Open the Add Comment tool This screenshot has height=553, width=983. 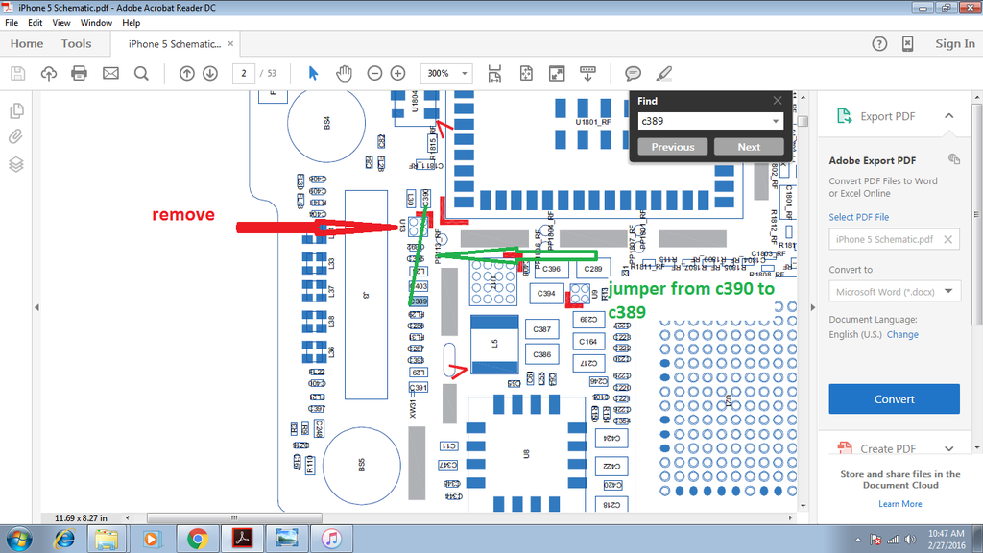coord(634,73)
